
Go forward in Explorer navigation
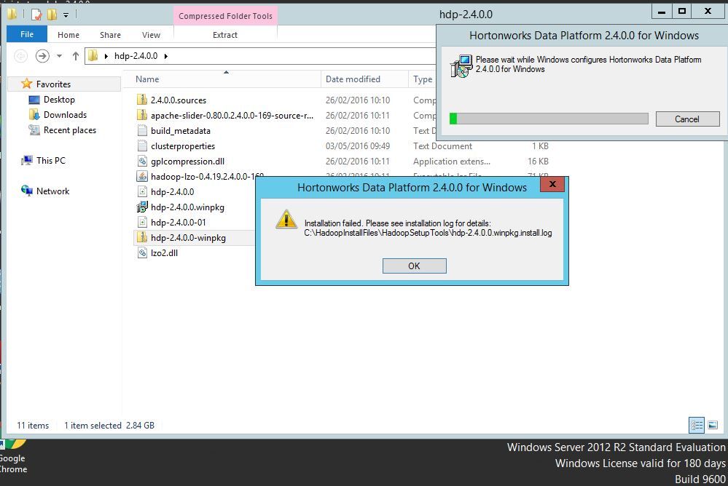click(42, 56)
